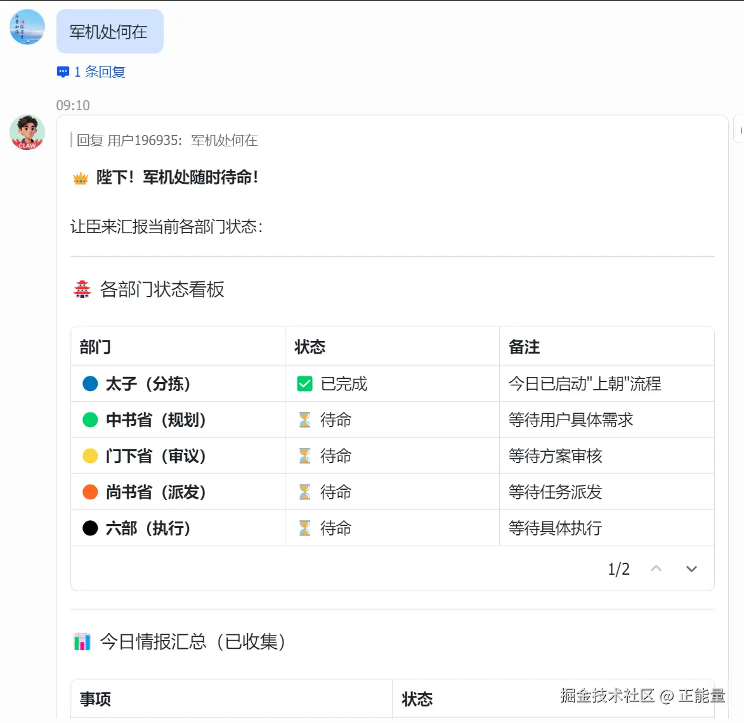Click the hourglass icon in the 尚书省 row

(x=306, y=492)
